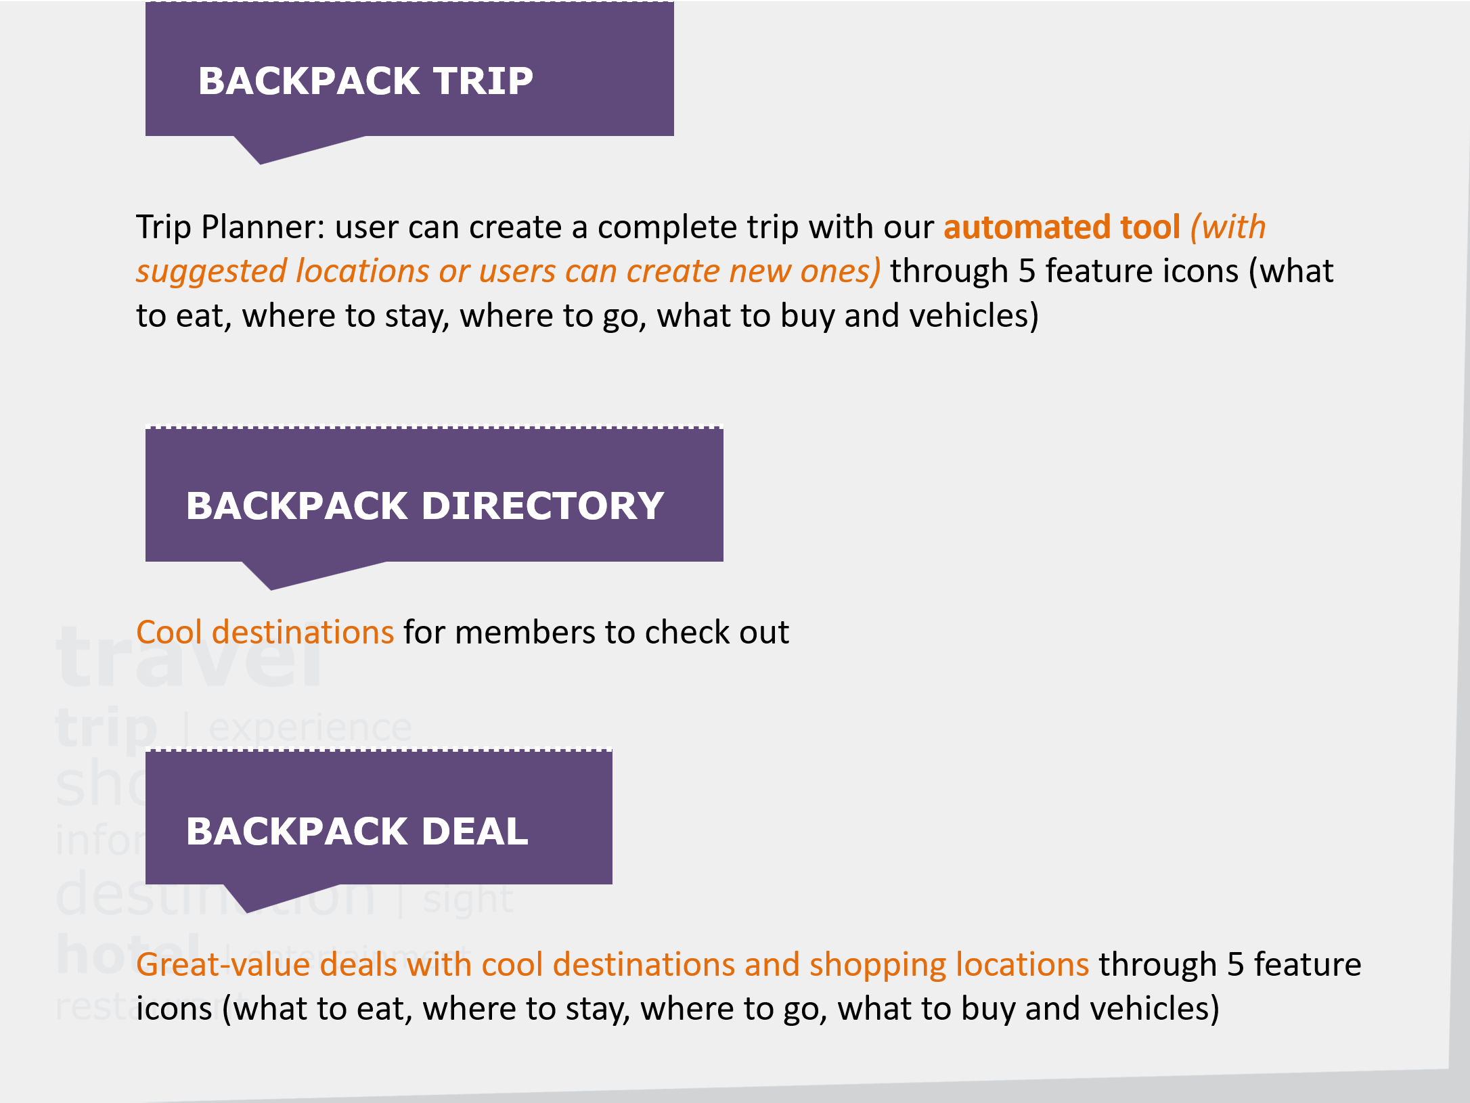Screen dimensions: 1470x1103
Task: Click the bold orange 'automated tool' text
Action: (1061, 227)
